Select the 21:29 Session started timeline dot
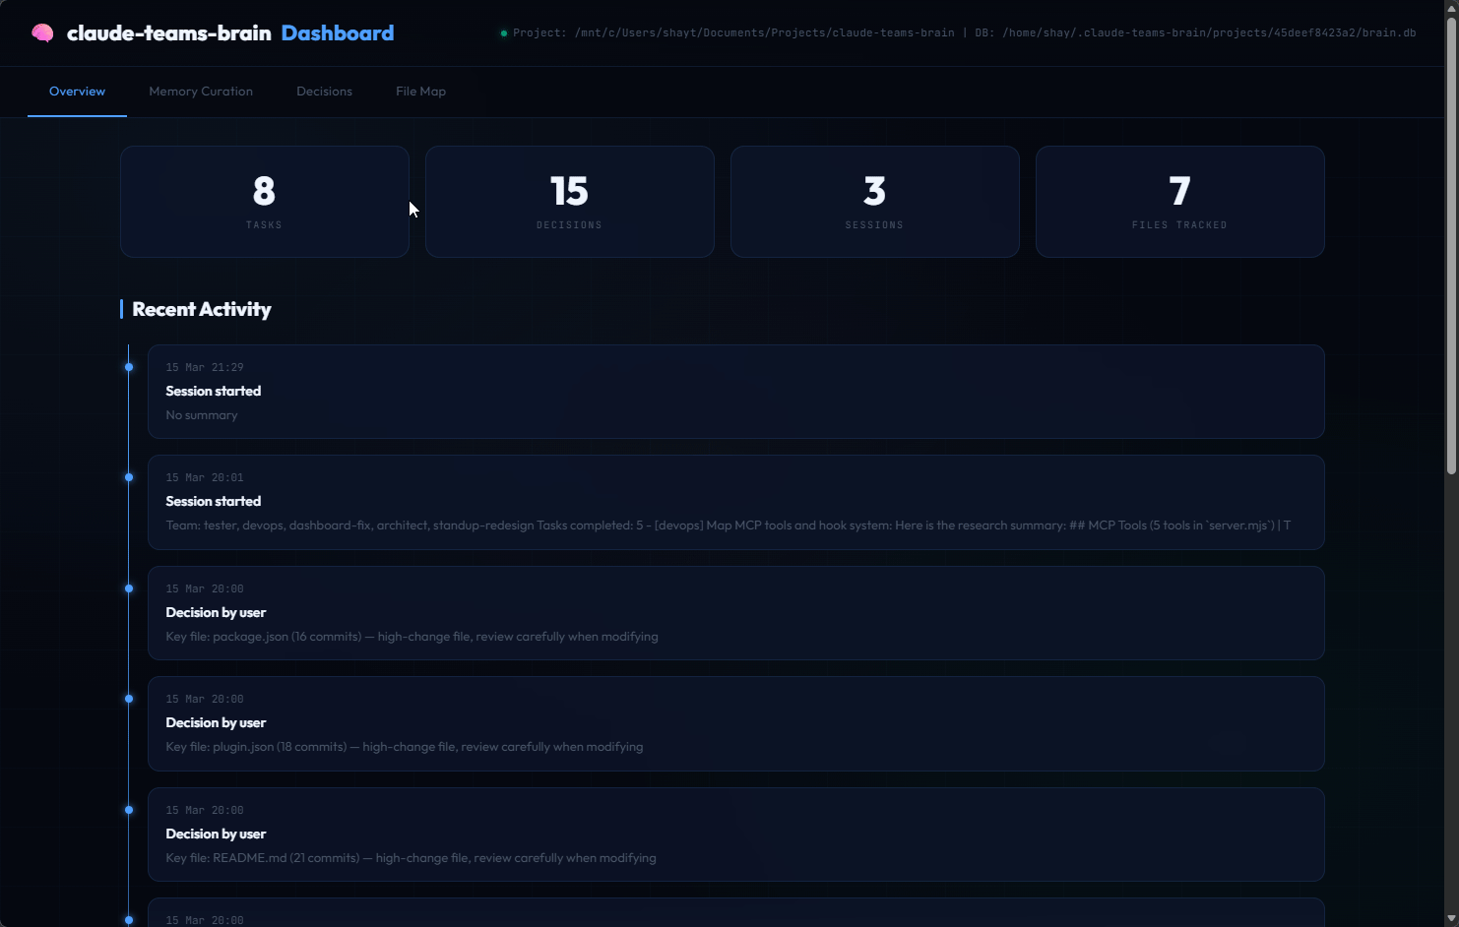This screenshot has height=927, width=1459. (129, 367)
